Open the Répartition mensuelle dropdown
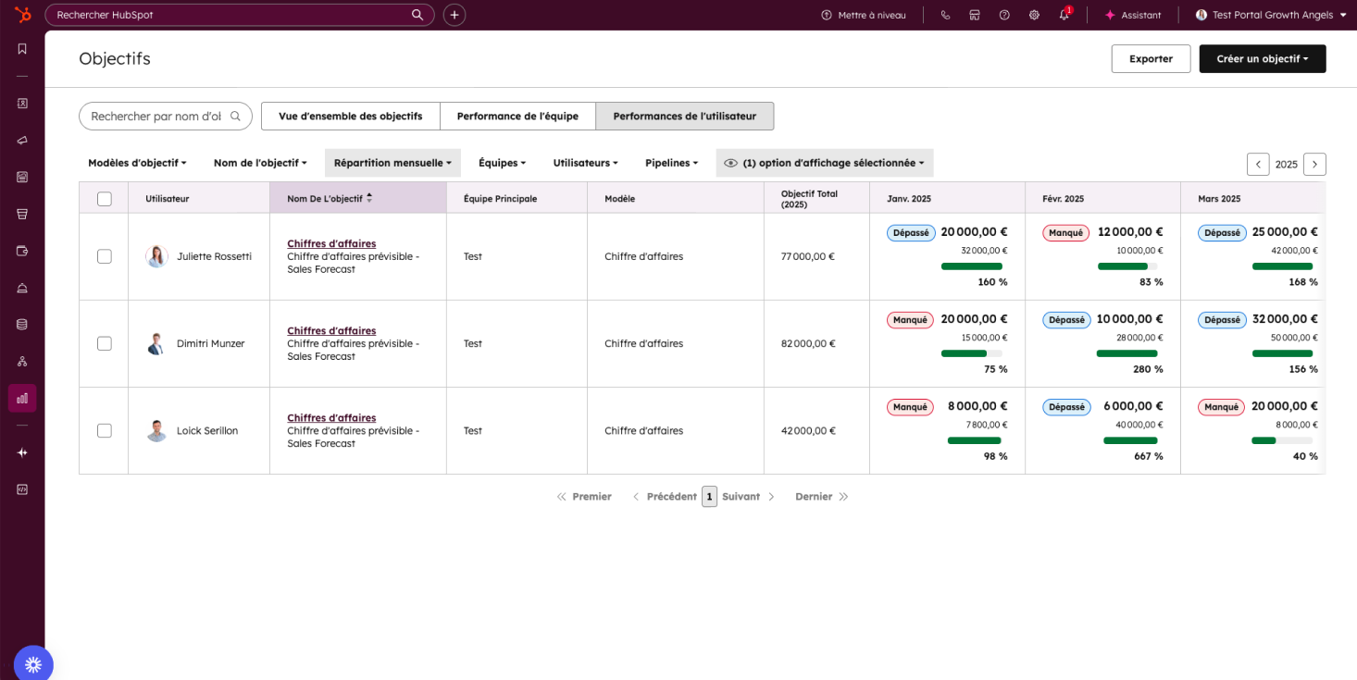This screenshot has width=1357, height=680. [392, 163]
